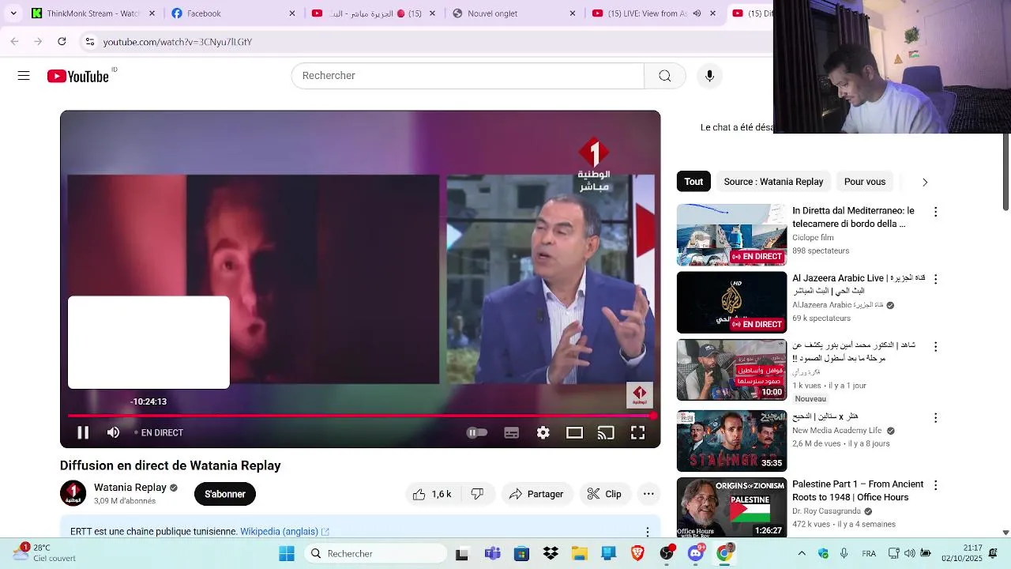Viewport: 1011px width, 569px height.
Task: Mute audio icon on LIVE View tab
Action: [697, 13]
